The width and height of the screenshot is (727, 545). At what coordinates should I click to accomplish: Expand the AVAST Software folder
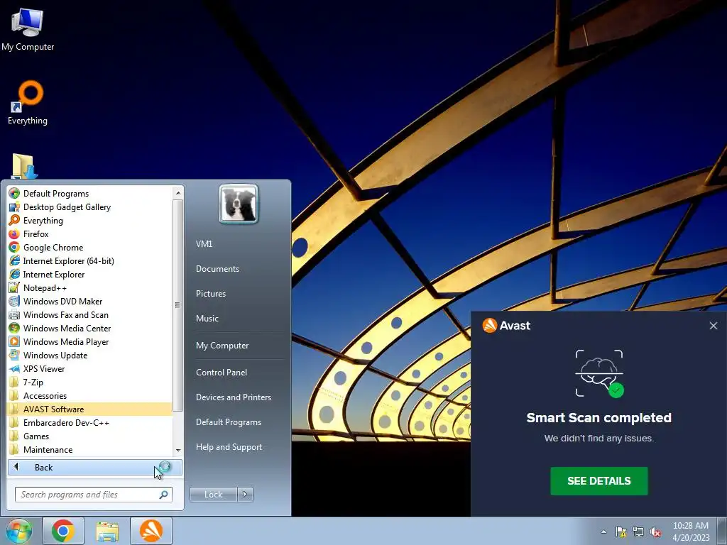pyautogui.click(x=90, y=409)
